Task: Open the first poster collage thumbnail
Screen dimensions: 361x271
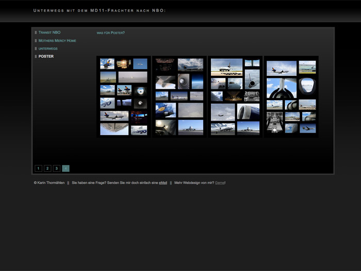Action: [x=124, y=97]
